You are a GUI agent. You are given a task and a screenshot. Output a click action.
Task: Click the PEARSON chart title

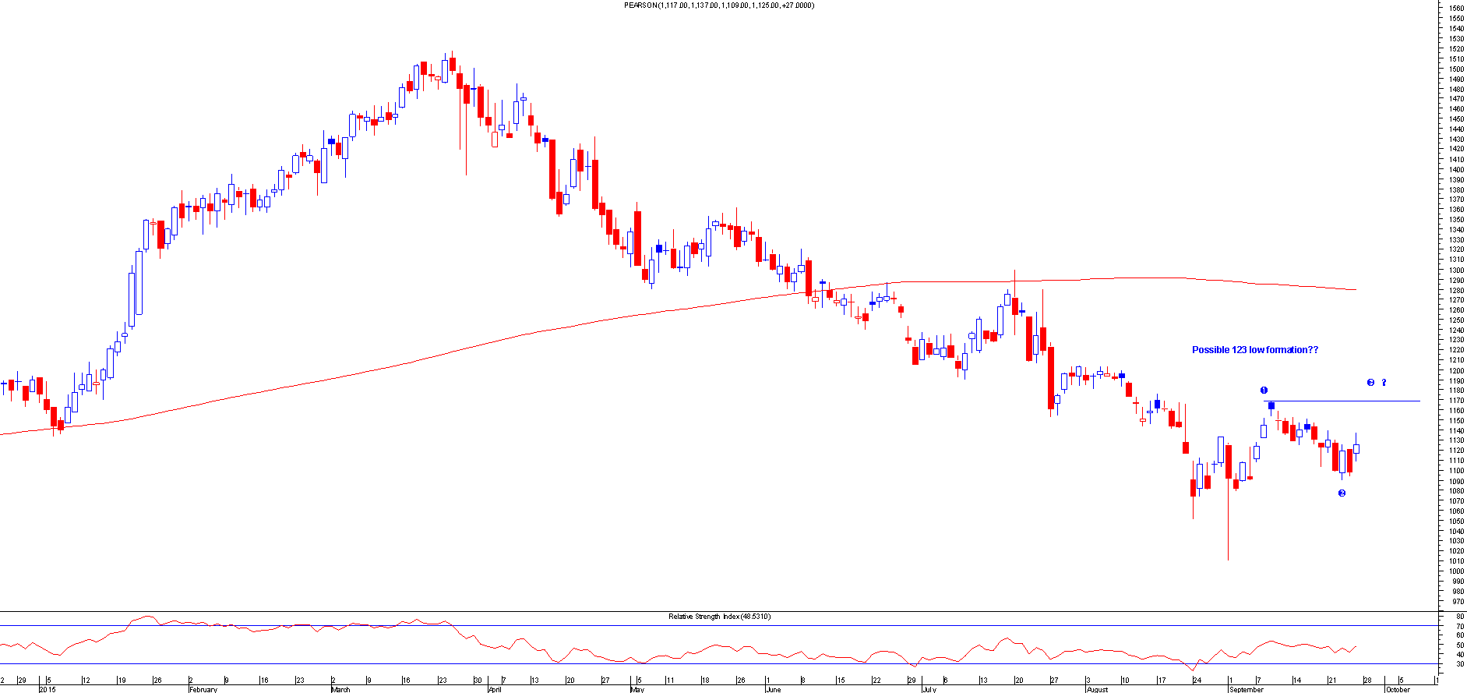pyautogui.click(x=718, y=5)
